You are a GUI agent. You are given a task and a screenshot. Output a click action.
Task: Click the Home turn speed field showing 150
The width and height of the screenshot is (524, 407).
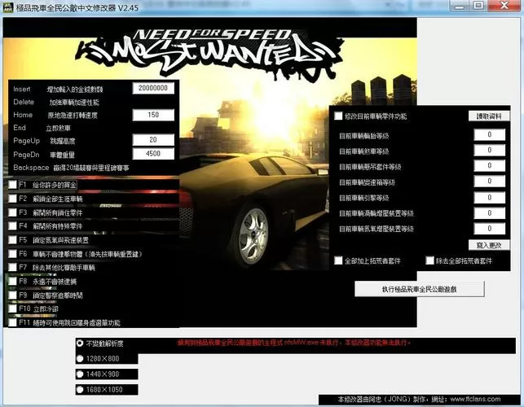point(153,115)
